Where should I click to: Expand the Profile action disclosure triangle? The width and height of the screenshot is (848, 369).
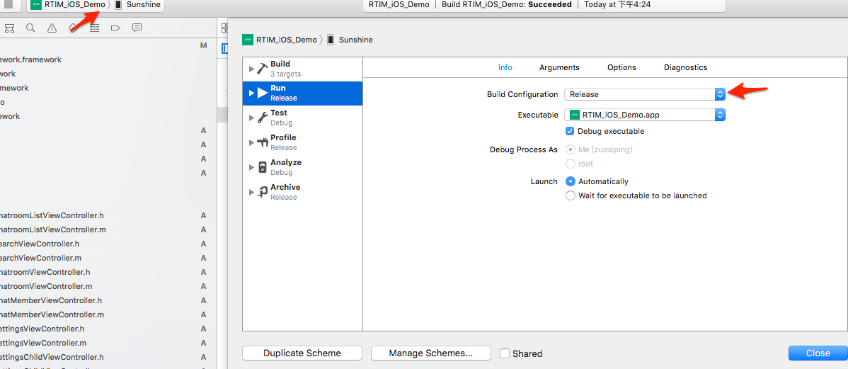(x=251, y=142)
